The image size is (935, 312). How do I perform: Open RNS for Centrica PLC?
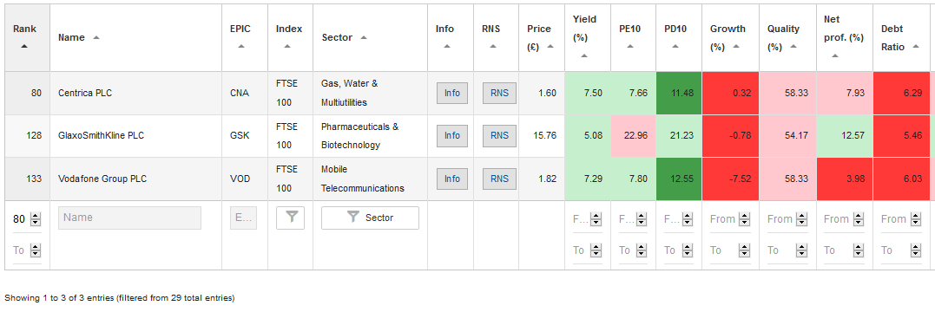tap(499, 93)
